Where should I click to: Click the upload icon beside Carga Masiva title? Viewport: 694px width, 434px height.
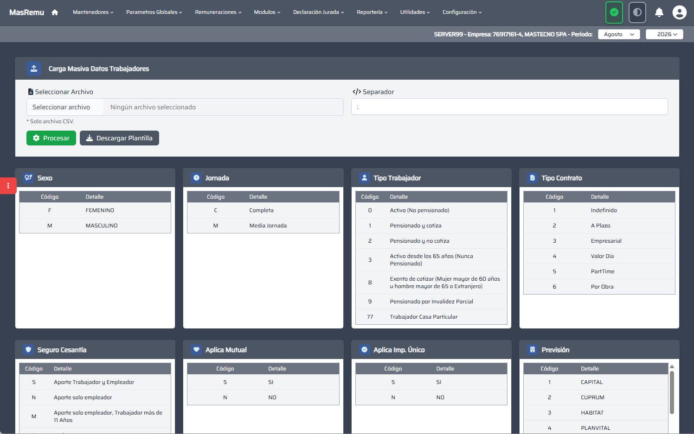34,69
